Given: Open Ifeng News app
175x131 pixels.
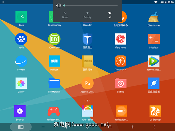Looking at the screenshot, I should point(121,39).
